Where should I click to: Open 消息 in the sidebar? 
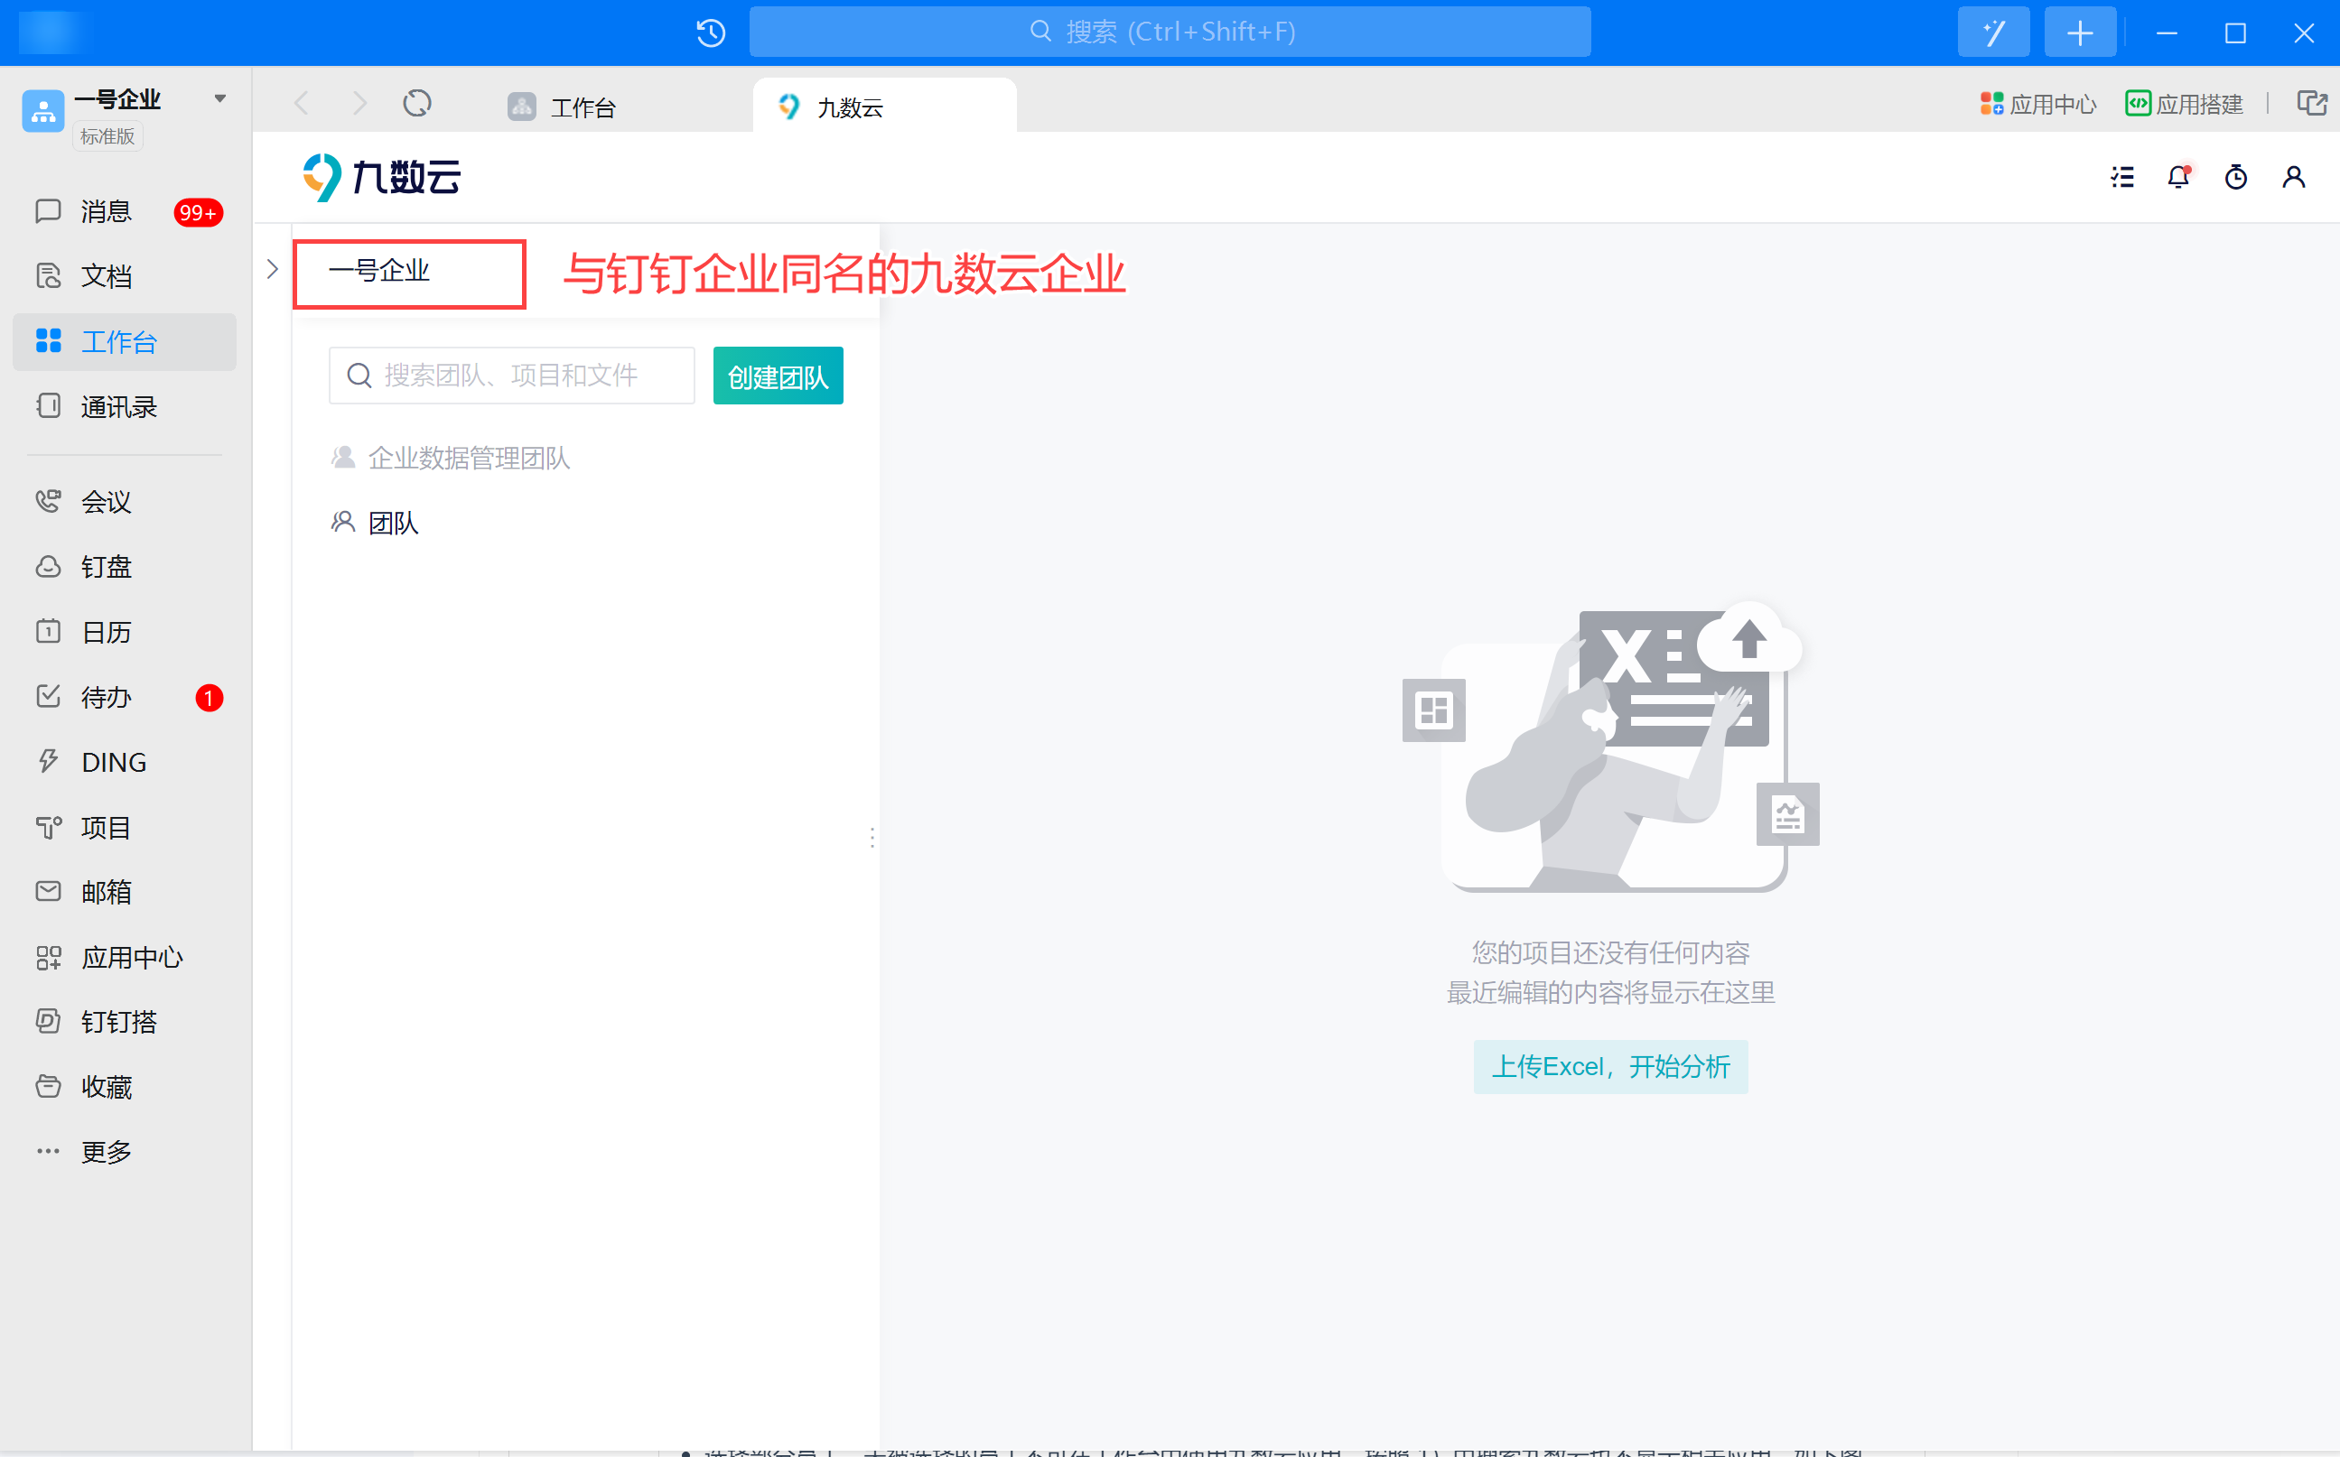click(x=106, y=212)
